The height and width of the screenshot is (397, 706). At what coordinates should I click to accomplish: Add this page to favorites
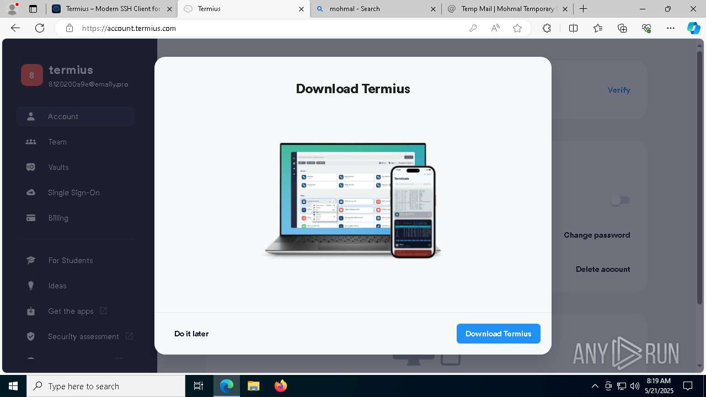[517, 28]
